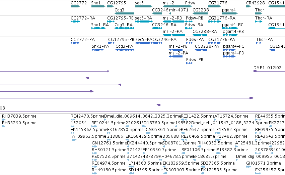Select the Pdsw gene label

click(190, 3)
